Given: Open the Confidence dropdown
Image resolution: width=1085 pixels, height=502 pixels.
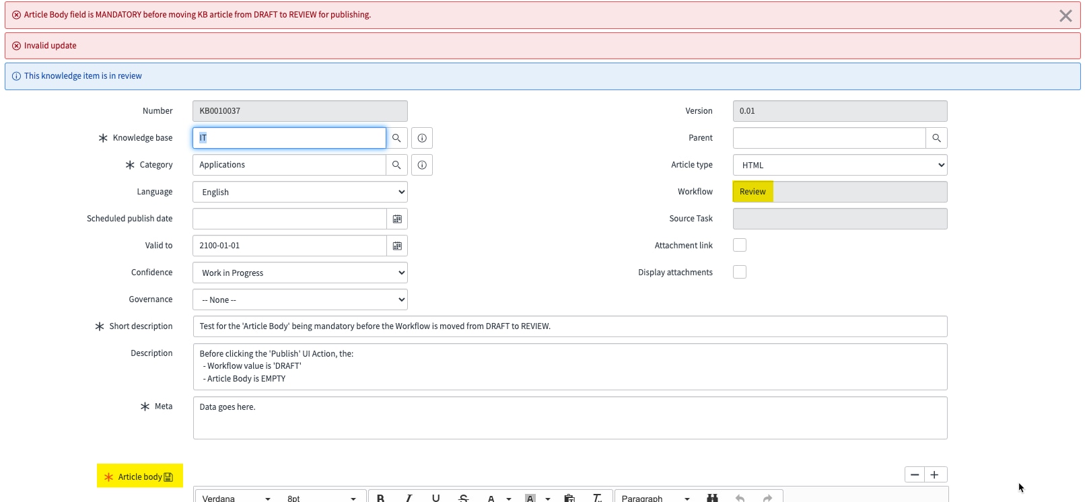Looking at the screenshot, I should tap(300, 273).
